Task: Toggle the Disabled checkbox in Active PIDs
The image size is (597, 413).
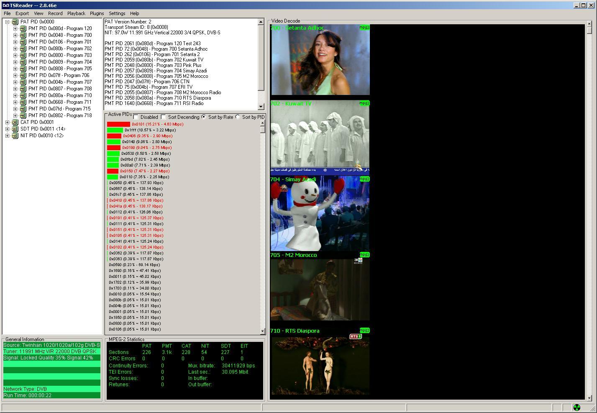Action: coord(136,117)
